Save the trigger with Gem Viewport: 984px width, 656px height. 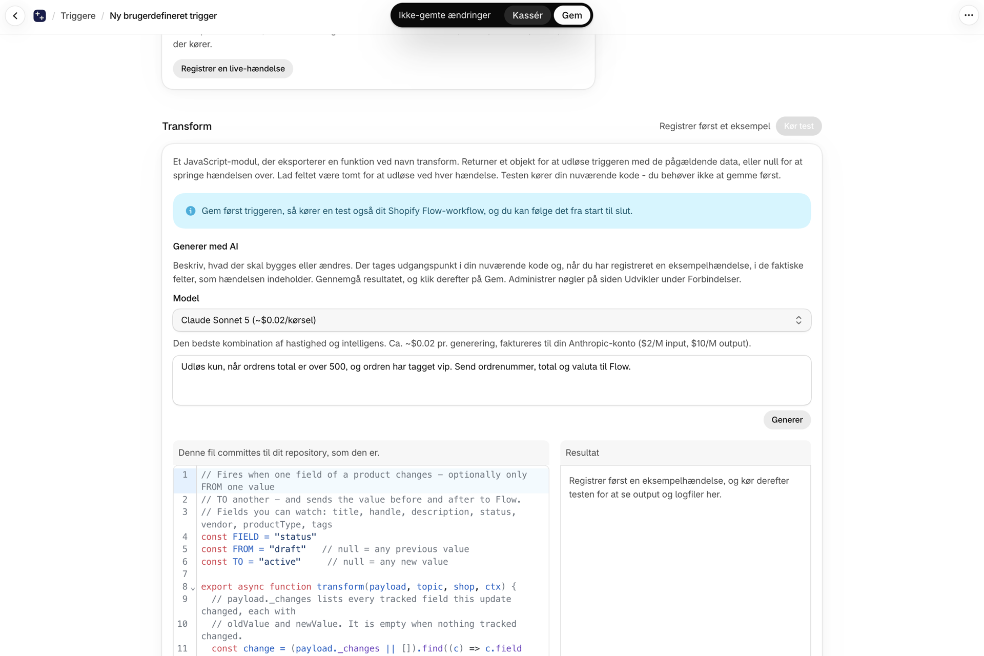(x=572, y=15)
